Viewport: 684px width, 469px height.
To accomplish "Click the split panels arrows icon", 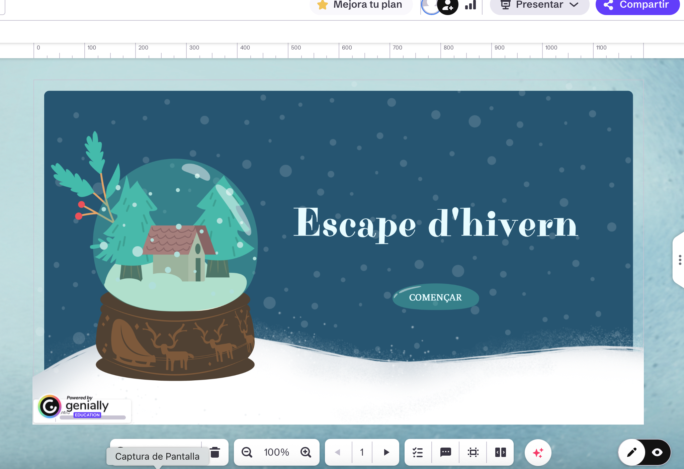I will pyautogui.click(x=500, y=452).
